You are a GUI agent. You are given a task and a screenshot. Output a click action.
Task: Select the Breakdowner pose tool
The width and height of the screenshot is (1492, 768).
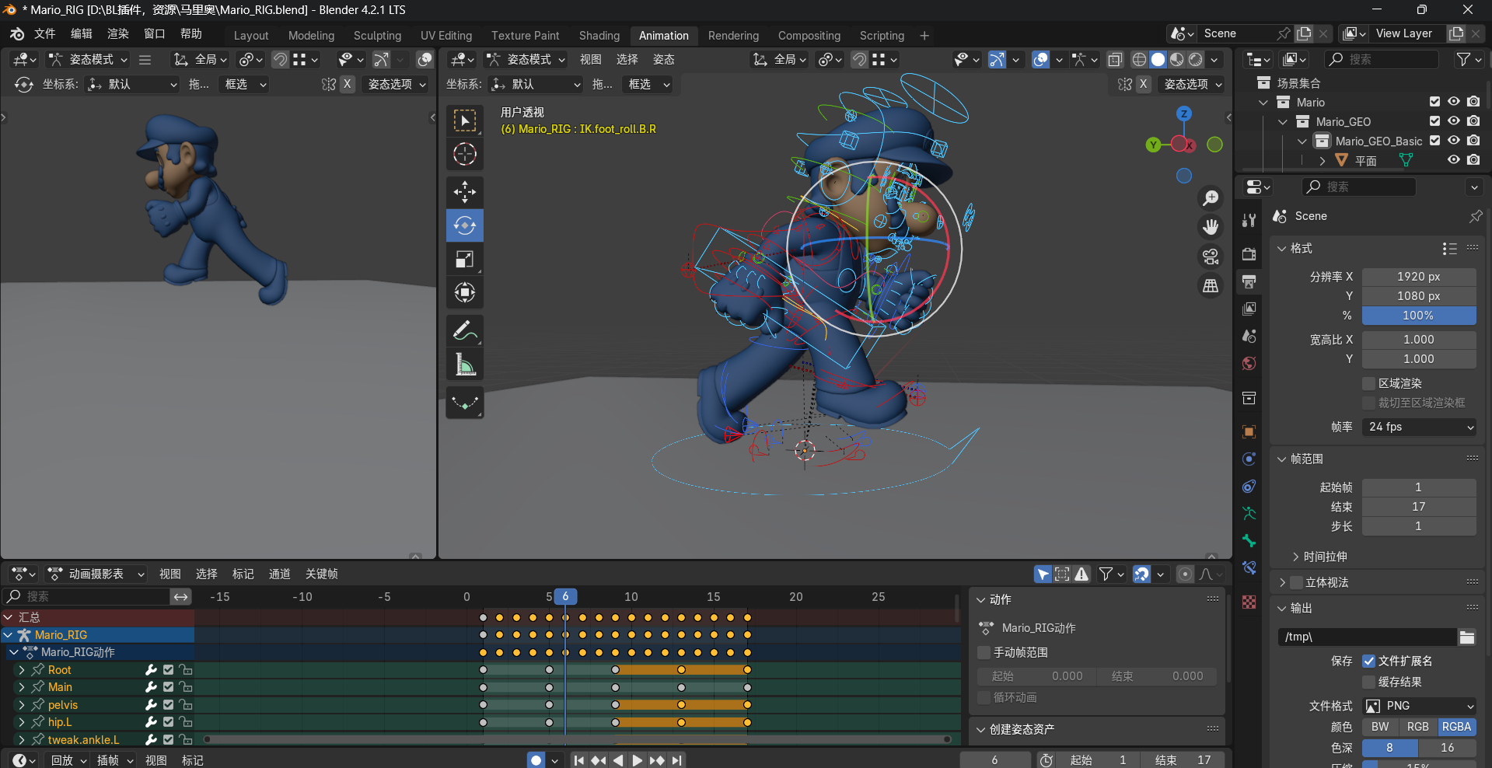click(x=465, y=403)
